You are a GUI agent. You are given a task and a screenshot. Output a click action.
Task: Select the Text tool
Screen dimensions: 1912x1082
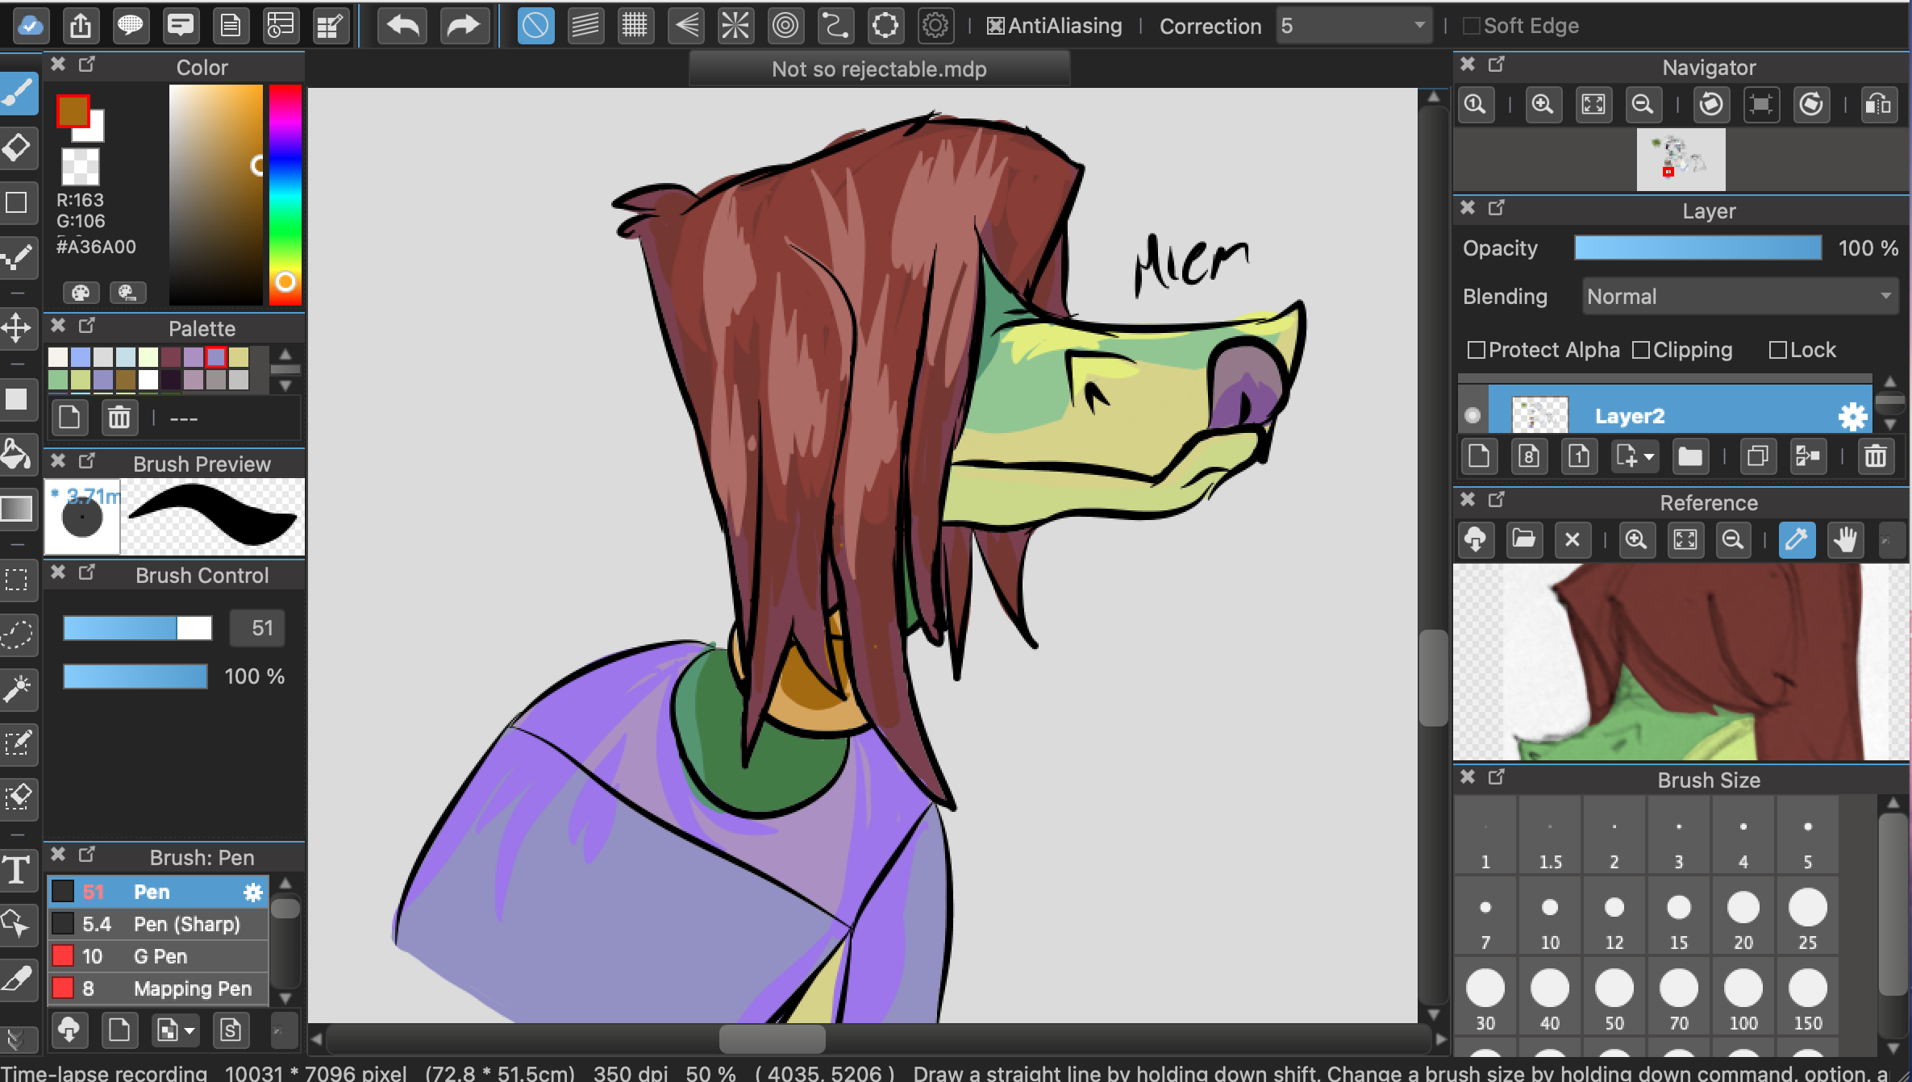click(16, 871)
